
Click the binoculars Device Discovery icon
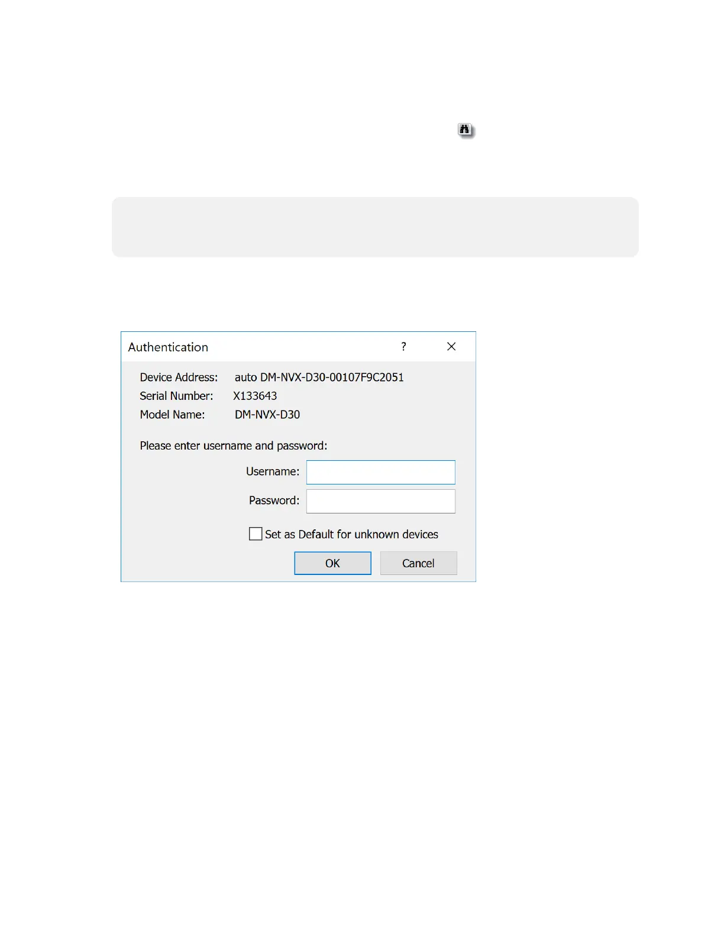pyautogui.click(x=466, y=130)
